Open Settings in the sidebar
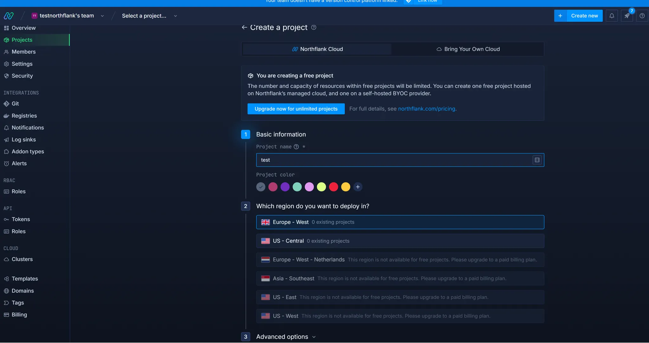This screenshot has height=343, width=649. click(22, 64)
